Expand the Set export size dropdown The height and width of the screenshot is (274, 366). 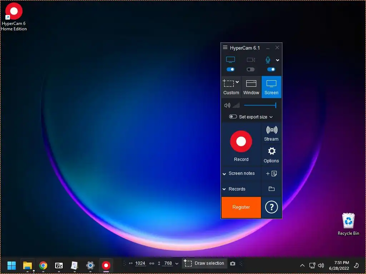click(271, 117)
